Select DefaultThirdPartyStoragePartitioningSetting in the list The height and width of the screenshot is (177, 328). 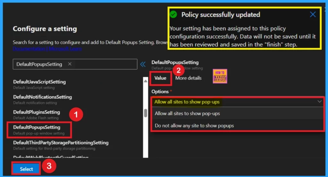(61, 145)
